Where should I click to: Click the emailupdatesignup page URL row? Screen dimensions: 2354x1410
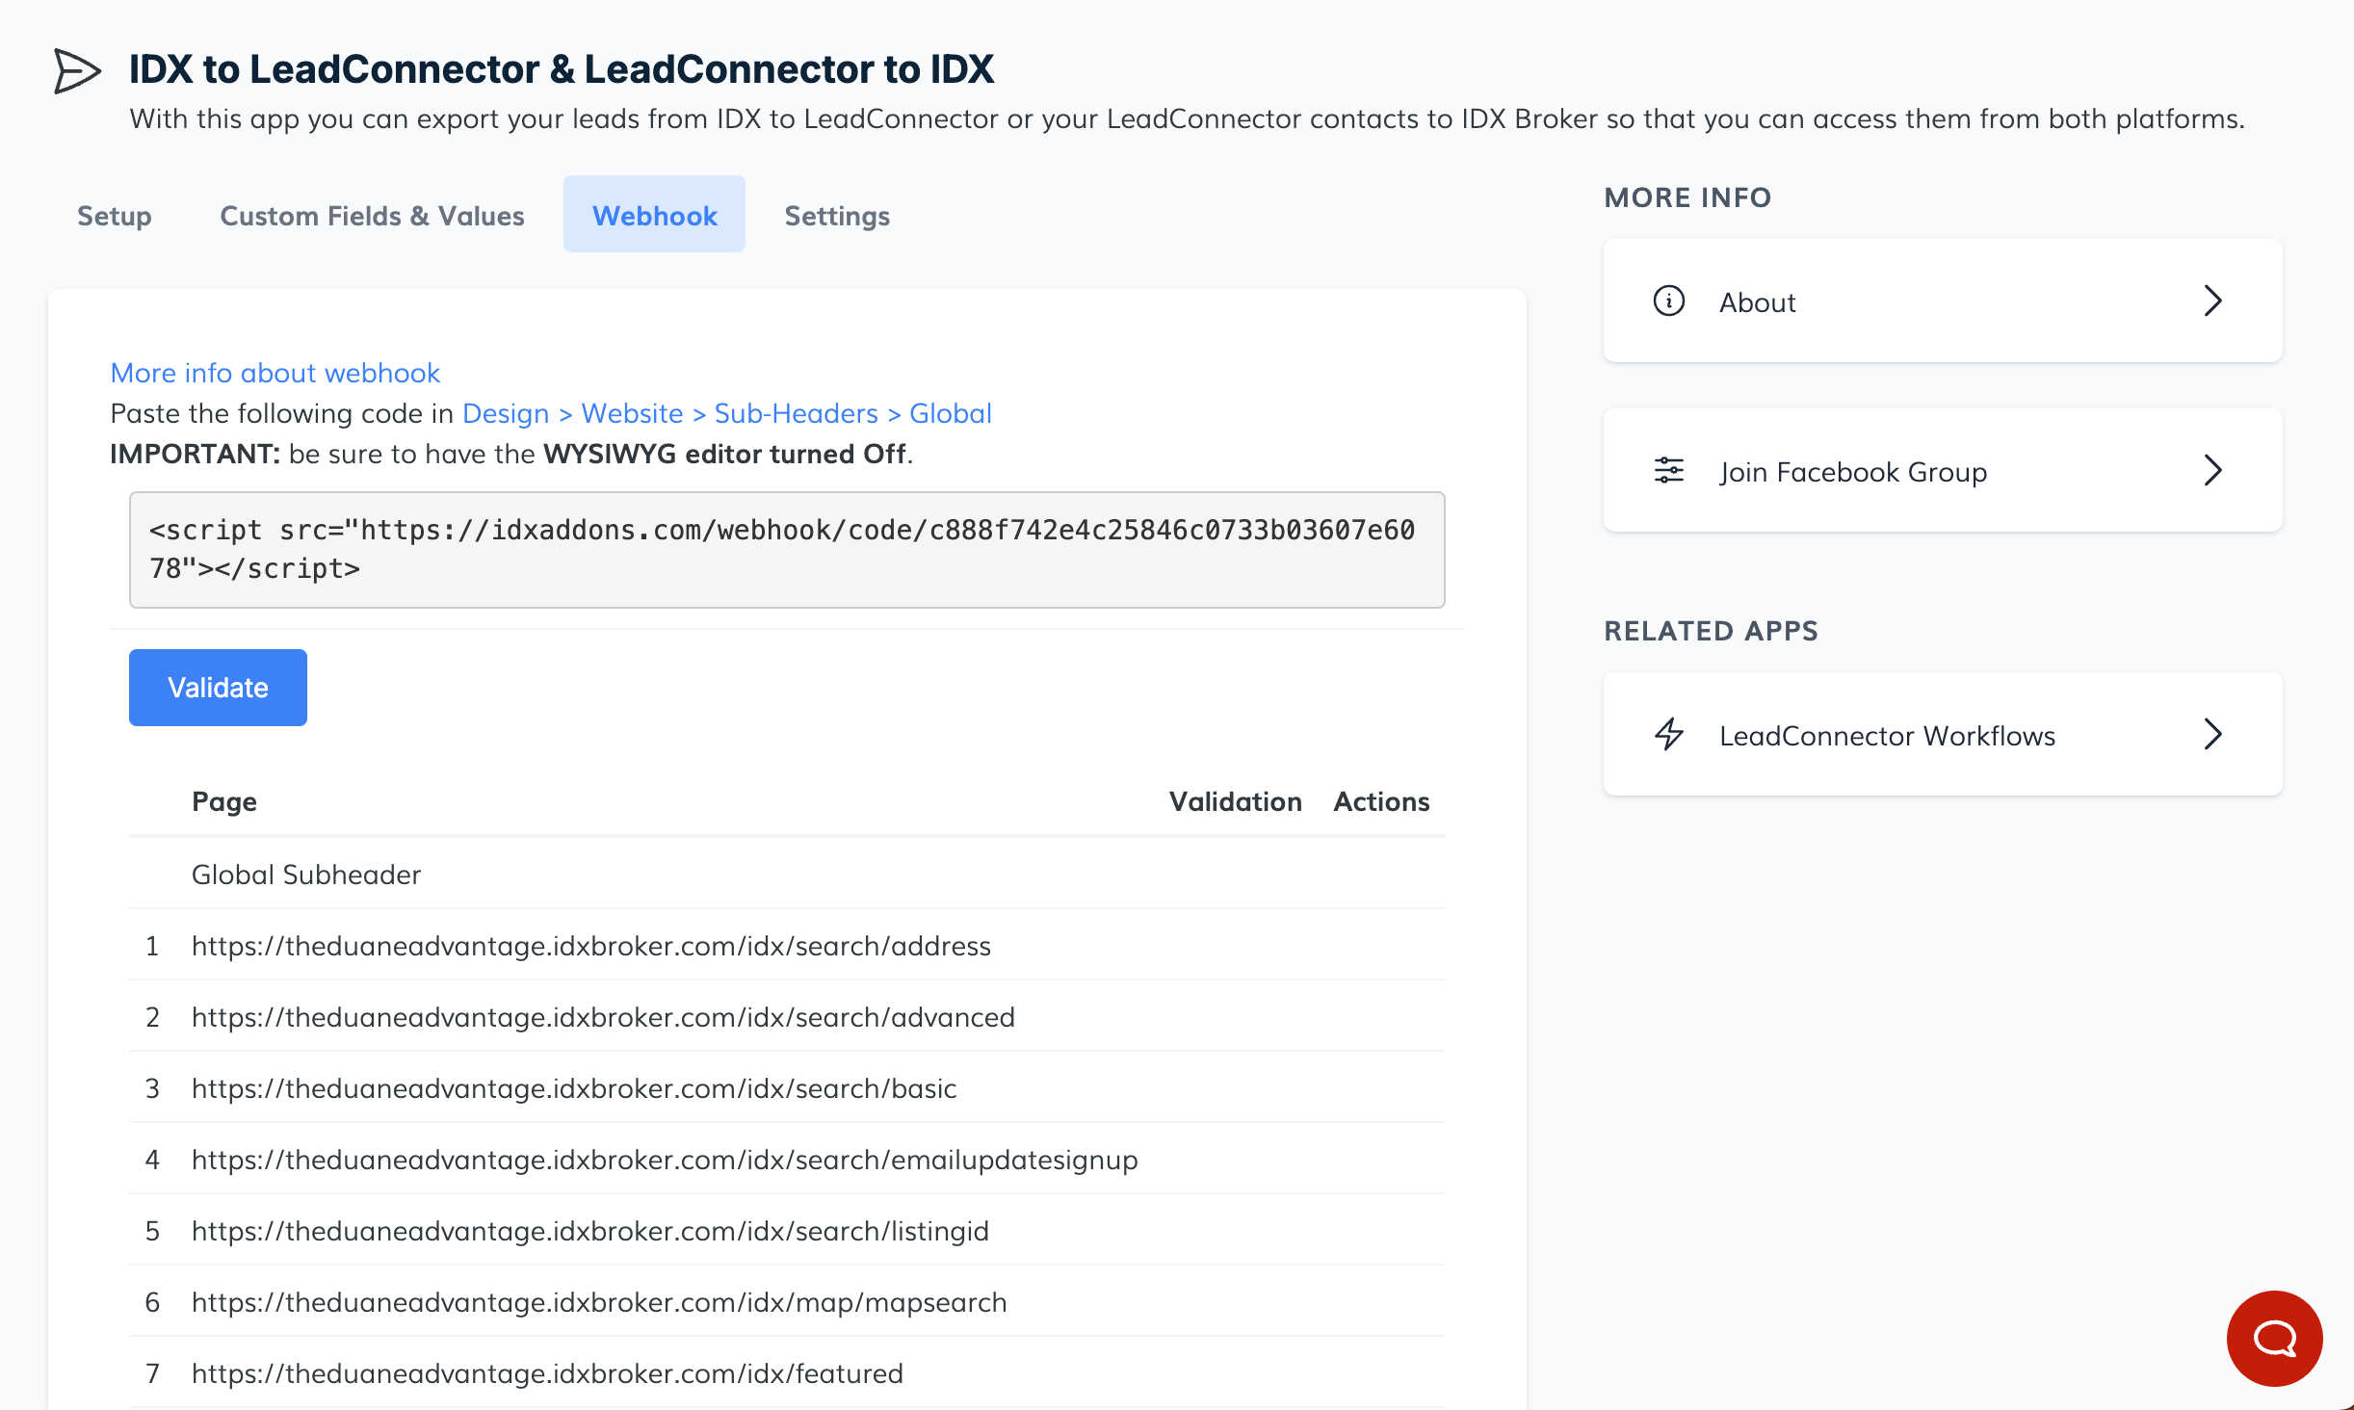pos(664,1160)
